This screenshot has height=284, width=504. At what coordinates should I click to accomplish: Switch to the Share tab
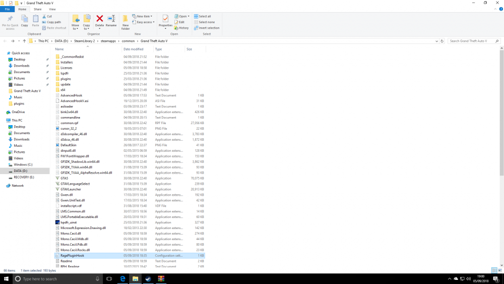pyautogui.click(x=38, y=9)
